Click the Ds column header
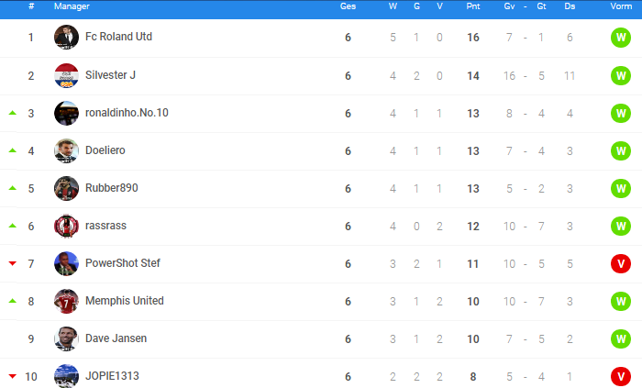This screenshot has height=388, width=642. (570, 6)
